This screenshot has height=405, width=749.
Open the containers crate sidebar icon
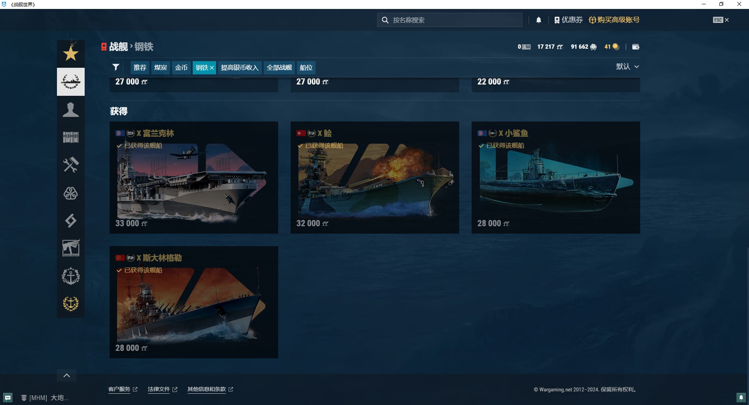click(x=71, y=137)
